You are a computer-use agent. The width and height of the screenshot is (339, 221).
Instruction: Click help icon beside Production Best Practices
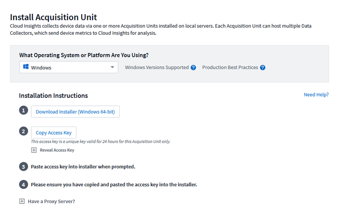click(x=262, y=67)
